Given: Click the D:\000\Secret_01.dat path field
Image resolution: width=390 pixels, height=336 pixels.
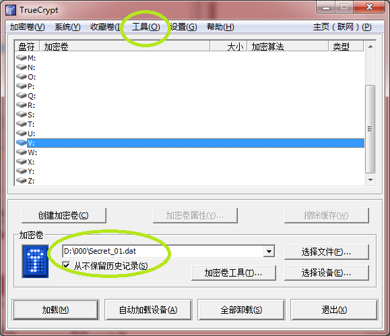Looking at the screenshot, I should pyautogui.click(x=163, y=251).
